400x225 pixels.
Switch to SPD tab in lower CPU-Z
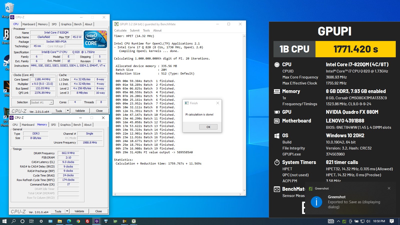[53, 125]
